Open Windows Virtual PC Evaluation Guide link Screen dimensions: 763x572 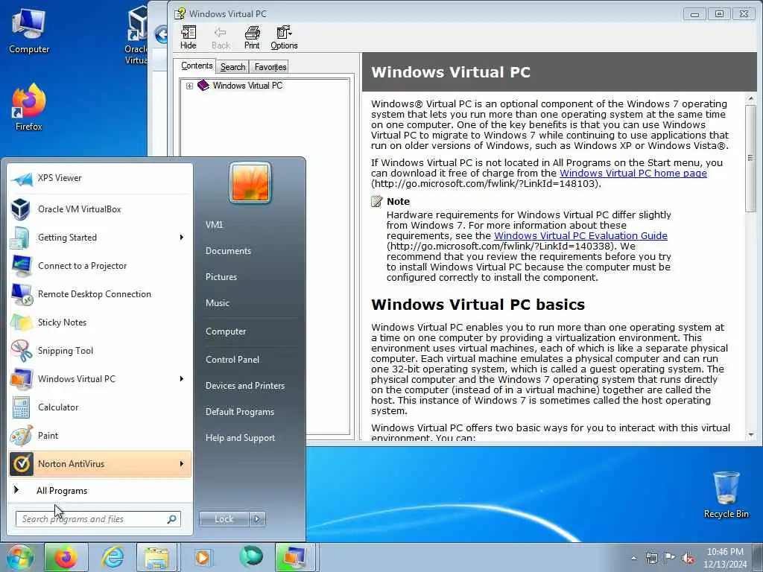[580, 235]
